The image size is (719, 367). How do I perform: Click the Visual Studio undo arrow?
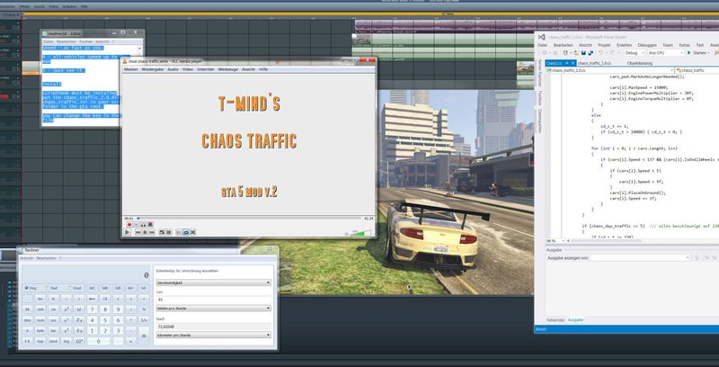pos(599,53)
